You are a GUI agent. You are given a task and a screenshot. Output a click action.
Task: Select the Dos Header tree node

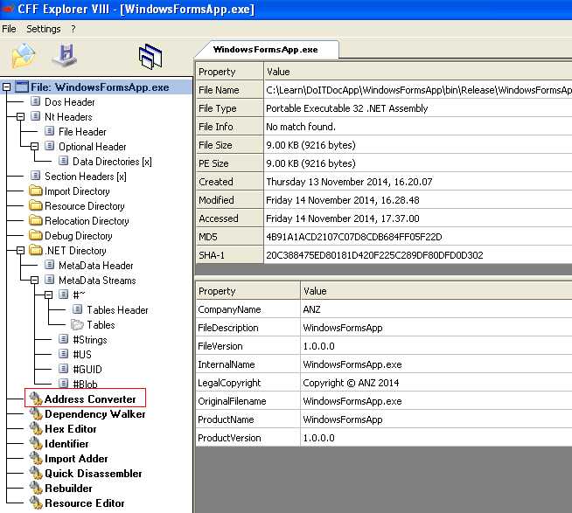[x=69, y=102]
